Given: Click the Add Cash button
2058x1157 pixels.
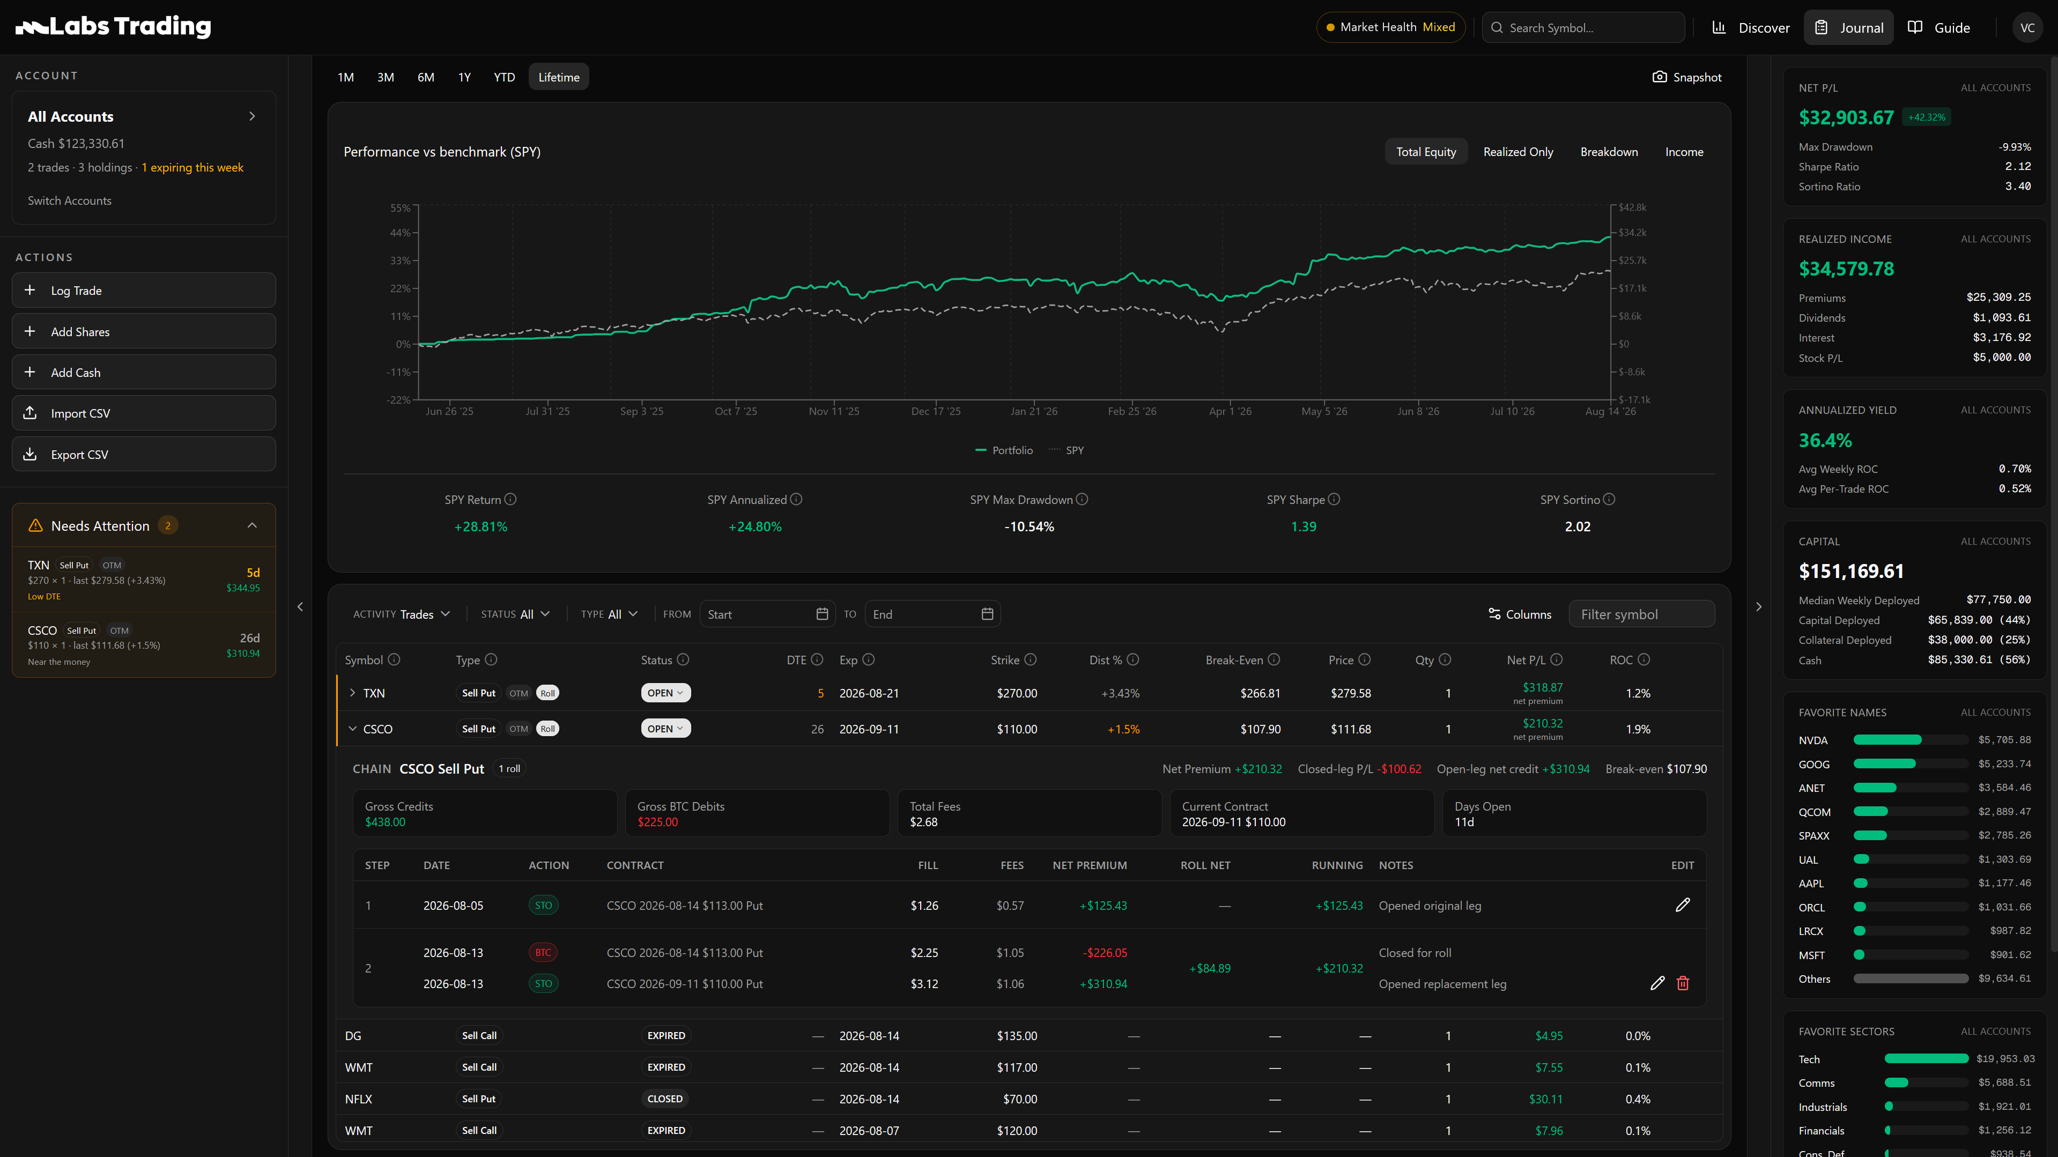Looking at the screenshot, I should (144, 372).
